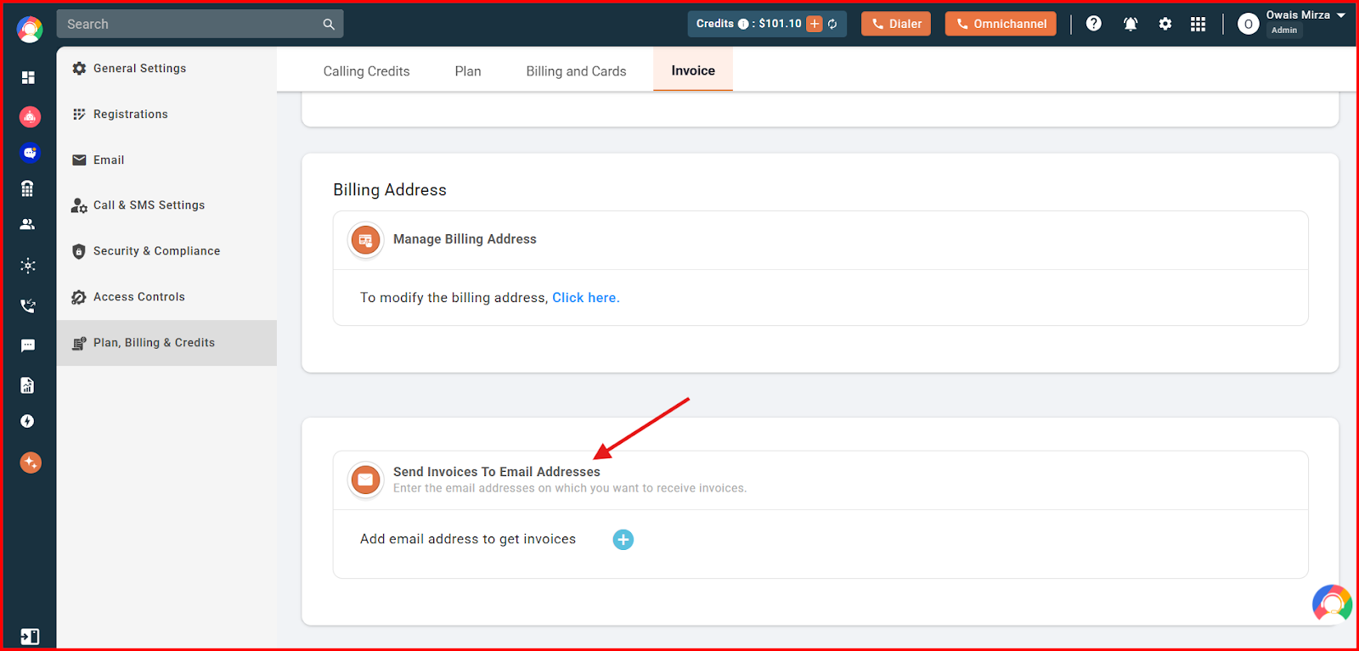Image resolution: width=1359 pixels, height=651 pixels.
Task: Select the Invoice tab
Action: click(x=693, y=70)
